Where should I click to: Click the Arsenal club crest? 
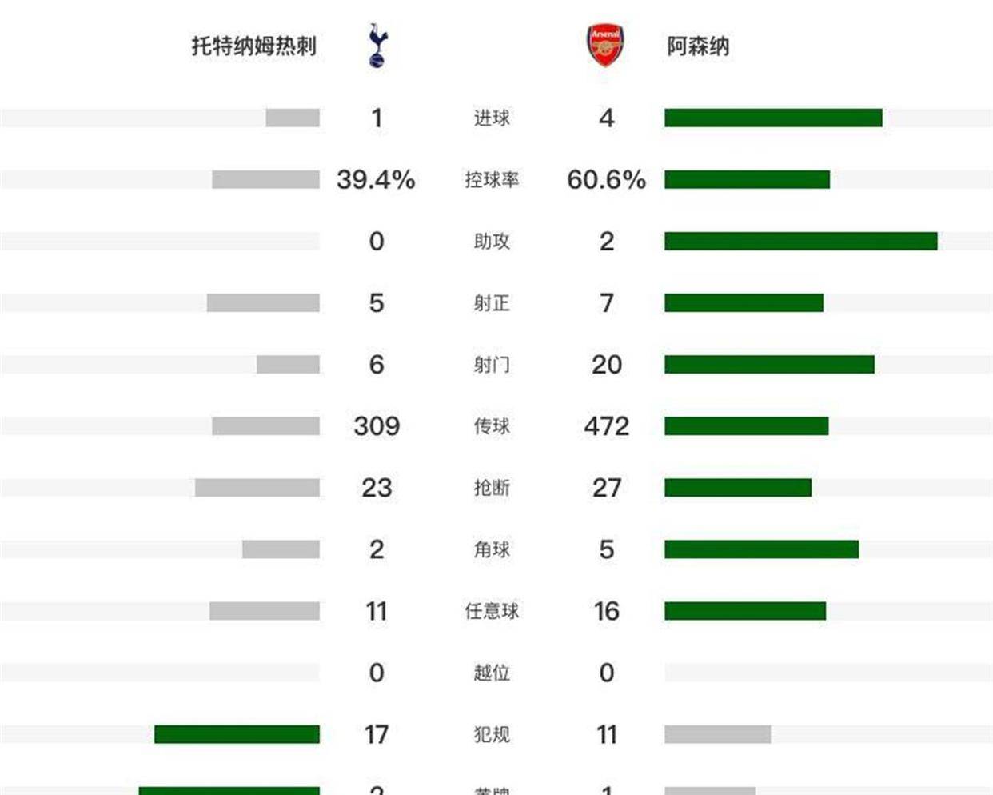pyautogui.click(x=605, y=46)
